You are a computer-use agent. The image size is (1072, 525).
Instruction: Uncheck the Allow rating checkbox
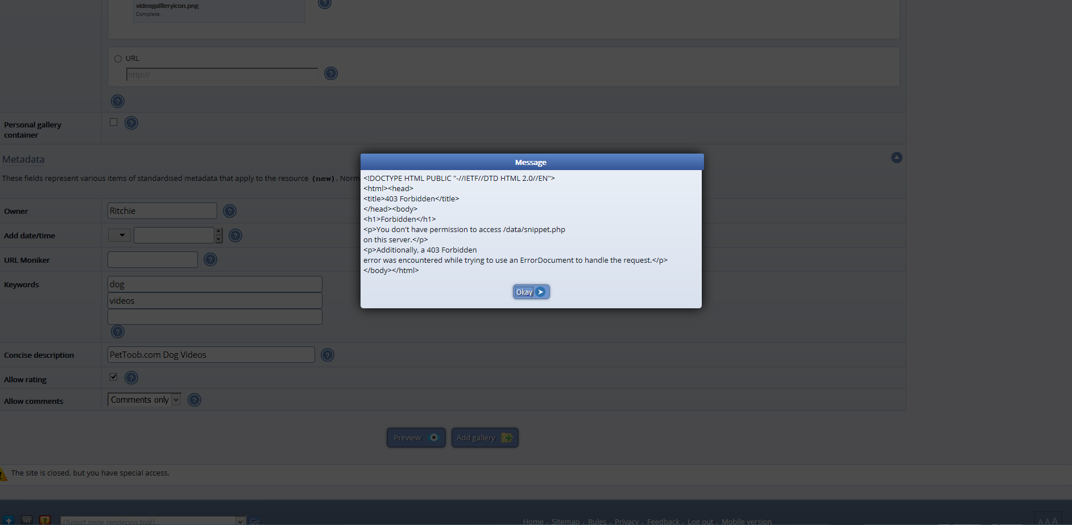[x=114, y=377]
